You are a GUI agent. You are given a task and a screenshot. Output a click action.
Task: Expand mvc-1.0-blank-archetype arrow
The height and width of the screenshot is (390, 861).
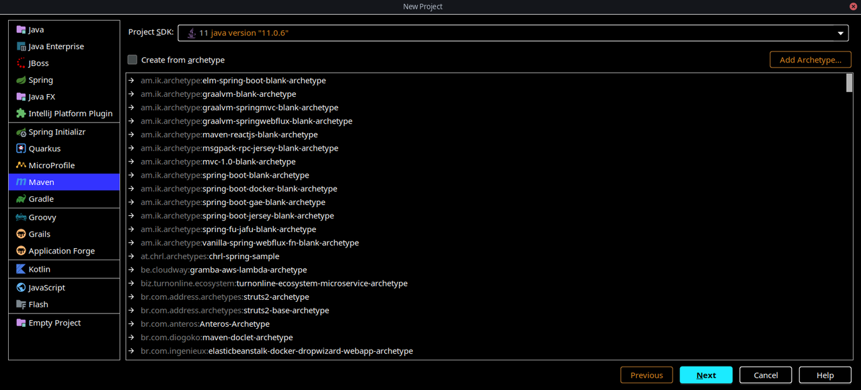pyautogui.click(x=132, y=161)
